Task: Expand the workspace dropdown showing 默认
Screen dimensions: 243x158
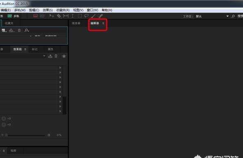Action: coord(227,16)
